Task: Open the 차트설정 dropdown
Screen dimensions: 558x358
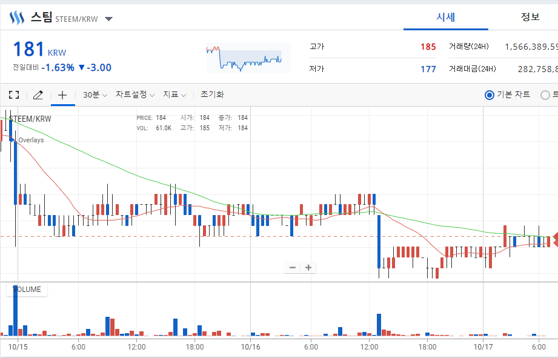Action: tap(135, 94)
